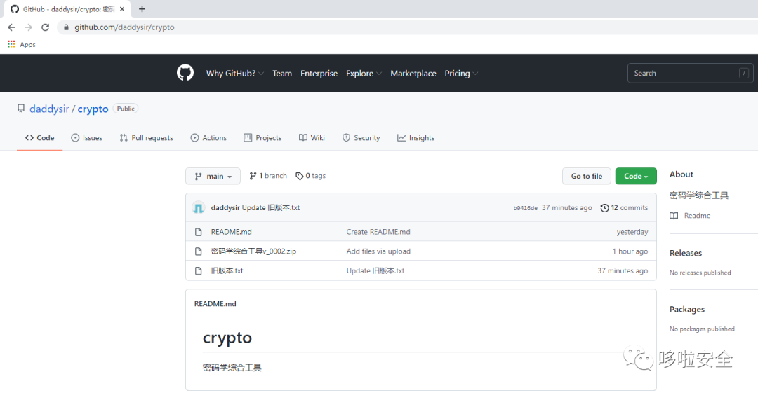Reload the page with refresh icon
This screenshot has height=393, width=758.
(46, 27)
